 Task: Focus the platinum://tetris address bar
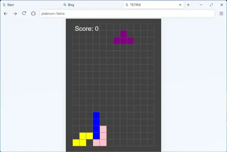pyautogui.click(x=127, y=14)
